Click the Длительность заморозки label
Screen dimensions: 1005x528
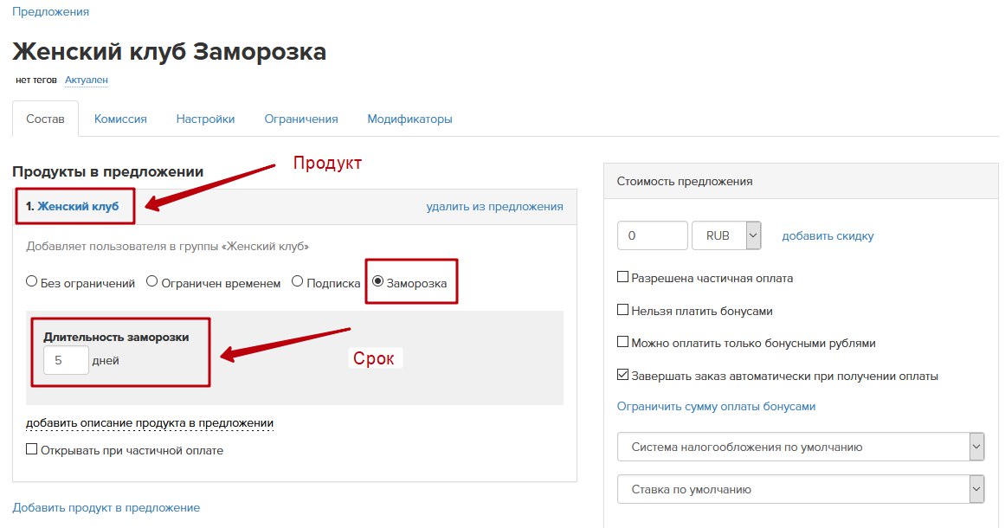116,337
